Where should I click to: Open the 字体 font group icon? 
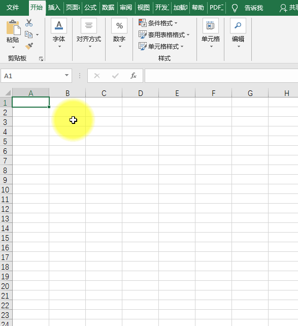pyautogui.click(x=59, y=26)
